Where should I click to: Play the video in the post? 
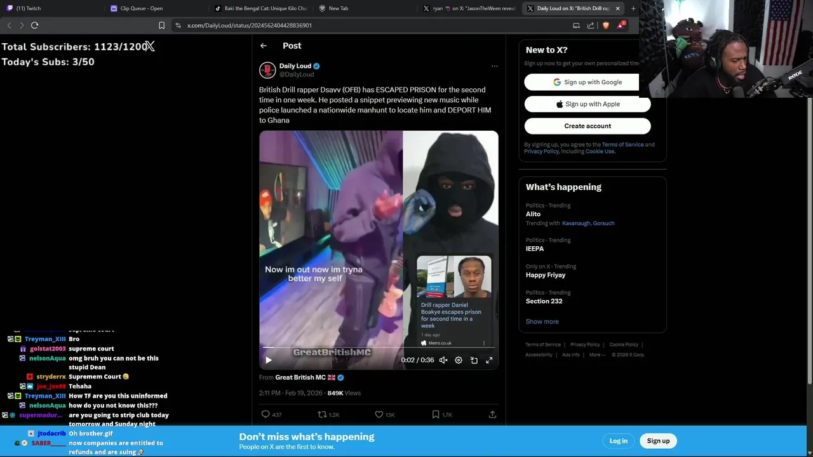(268, 360)
